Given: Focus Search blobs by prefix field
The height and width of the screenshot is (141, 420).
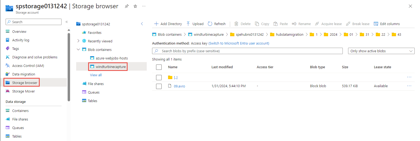Looking at the screenshot, I should click(x=247, y=51).
